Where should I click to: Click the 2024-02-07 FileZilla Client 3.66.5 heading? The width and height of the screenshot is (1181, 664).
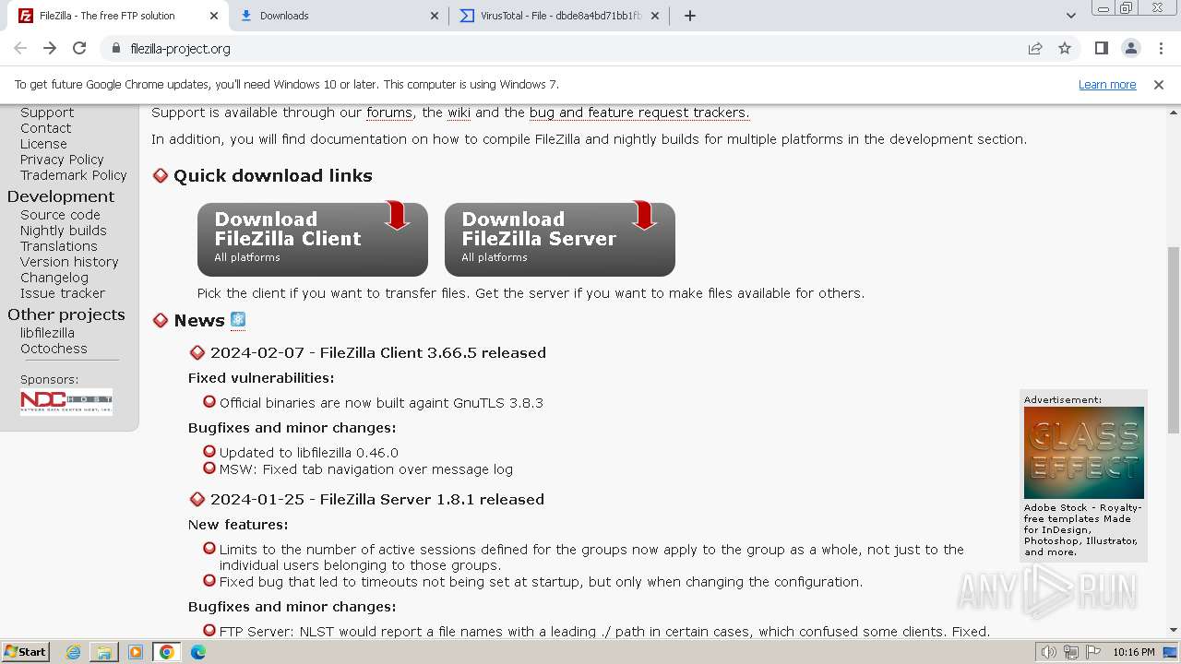[378, 352]
